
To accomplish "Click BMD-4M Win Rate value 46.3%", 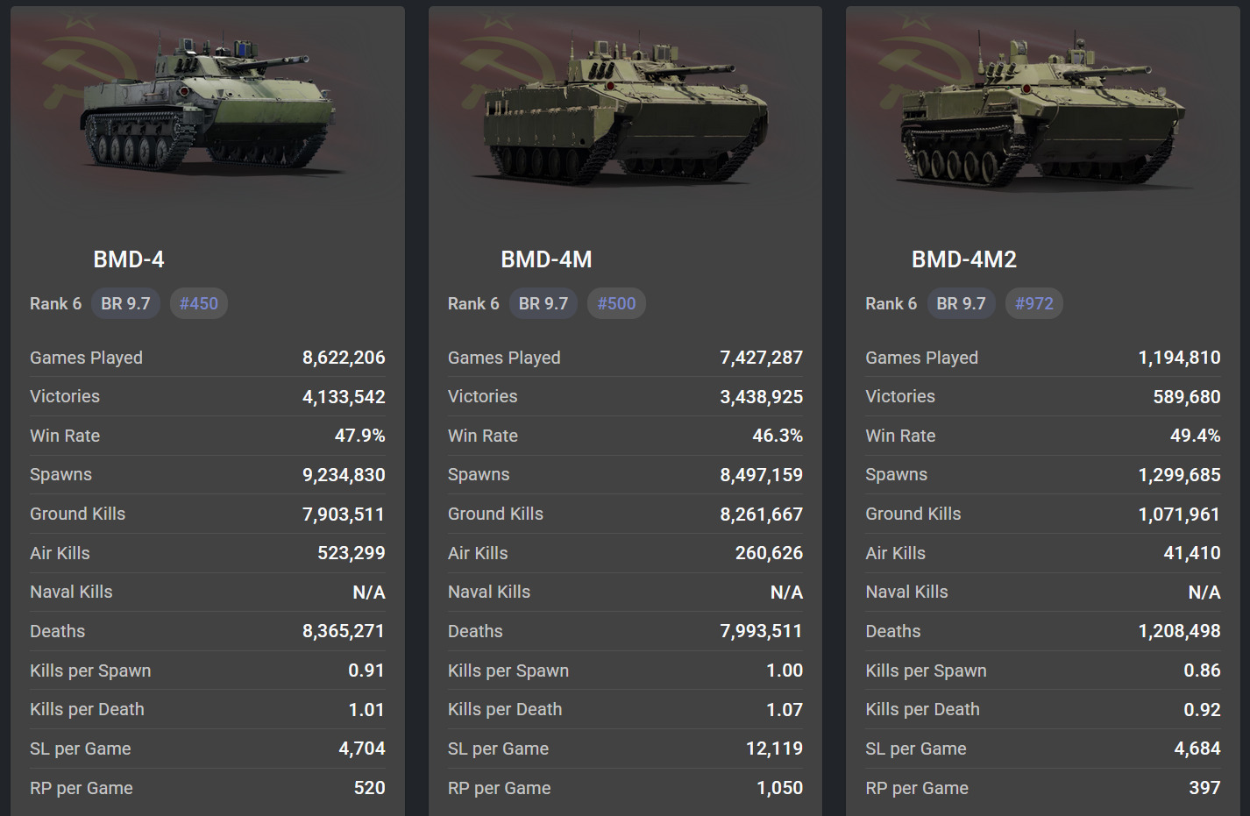I will tap(777, 436).
